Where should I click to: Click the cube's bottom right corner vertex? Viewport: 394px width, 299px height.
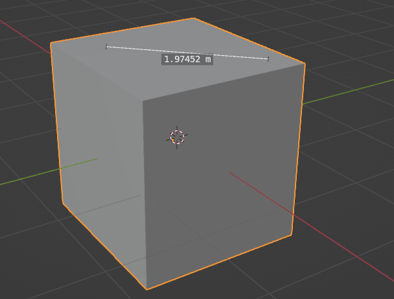coord(291,235)
